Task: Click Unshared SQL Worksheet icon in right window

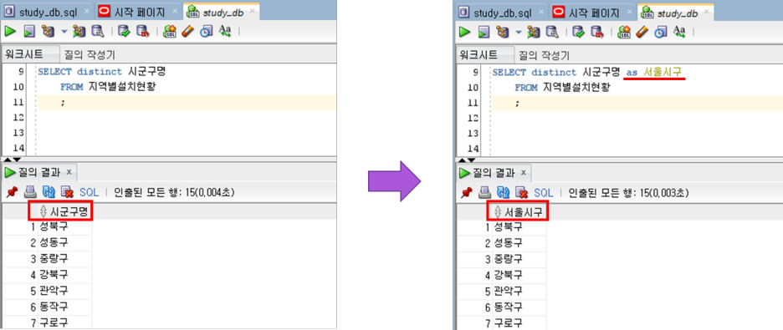Action: [623, 32]
